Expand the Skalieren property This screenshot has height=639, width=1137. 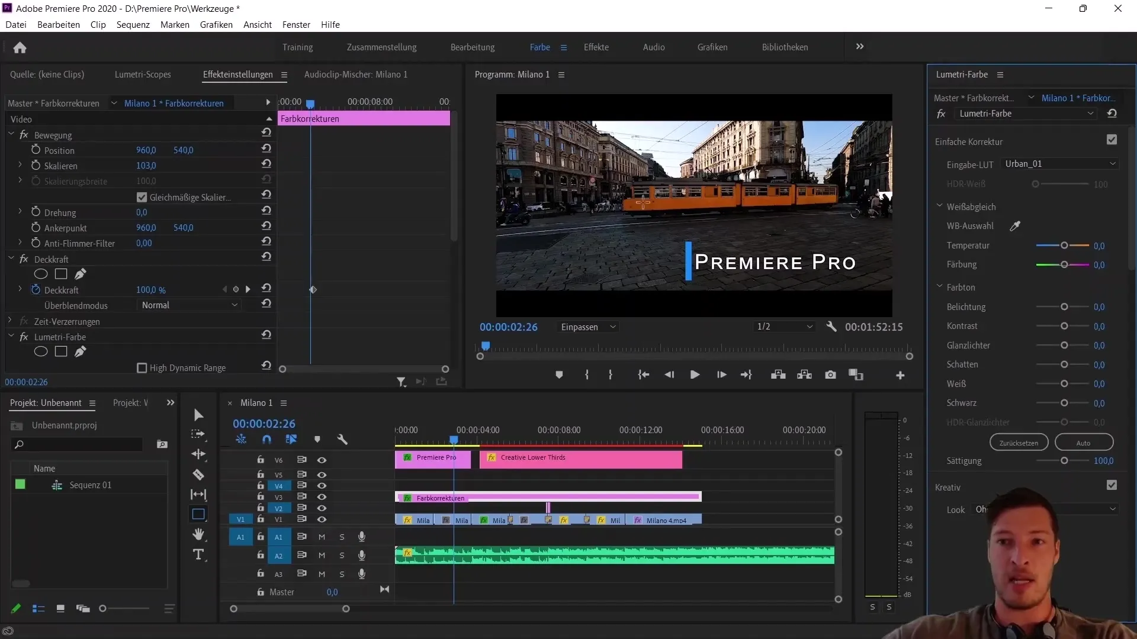click(x=20, y=165)
